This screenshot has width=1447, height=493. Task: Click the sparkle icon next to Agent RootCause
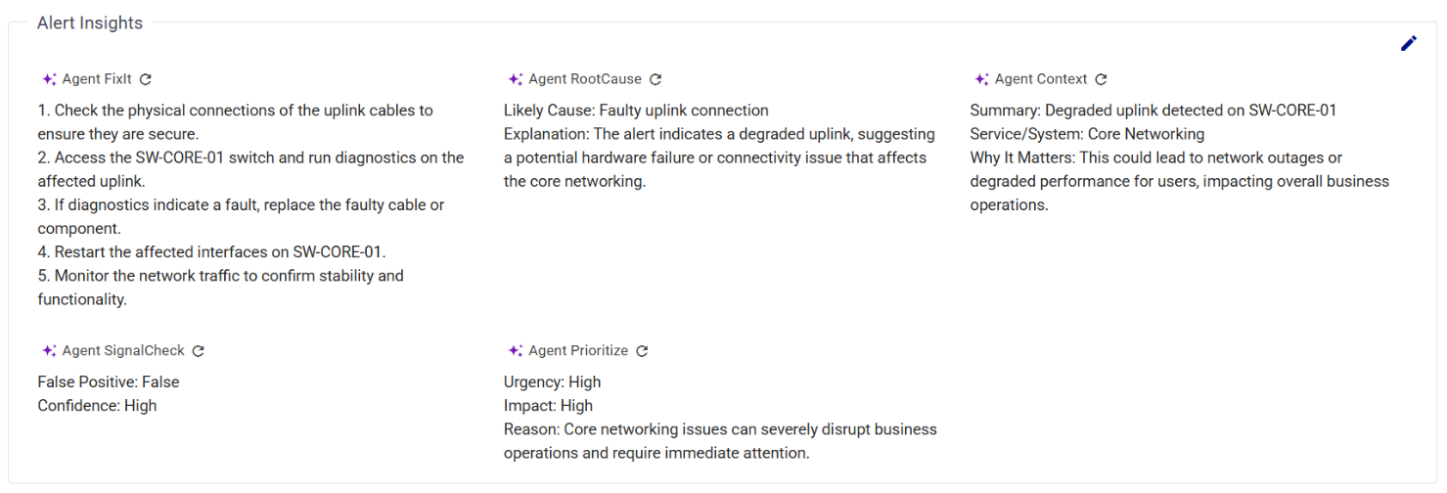point(515,79)
